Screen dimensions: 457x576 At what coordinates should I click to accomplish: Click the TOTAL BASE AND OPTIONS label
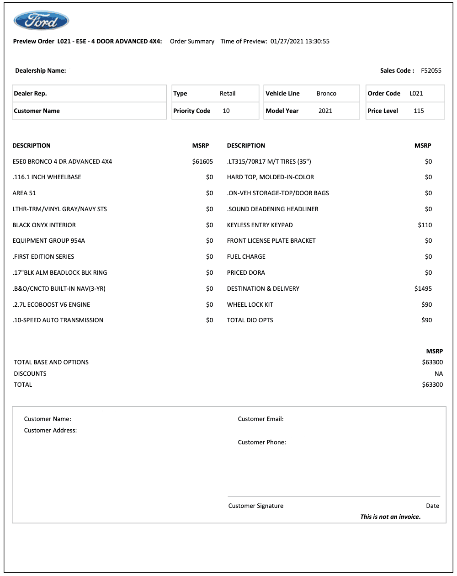(x=51, y=362)
